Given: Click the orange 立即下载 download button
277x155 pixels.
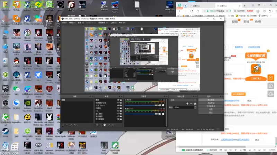Looking at the screenshot, I should coord(256,79).
